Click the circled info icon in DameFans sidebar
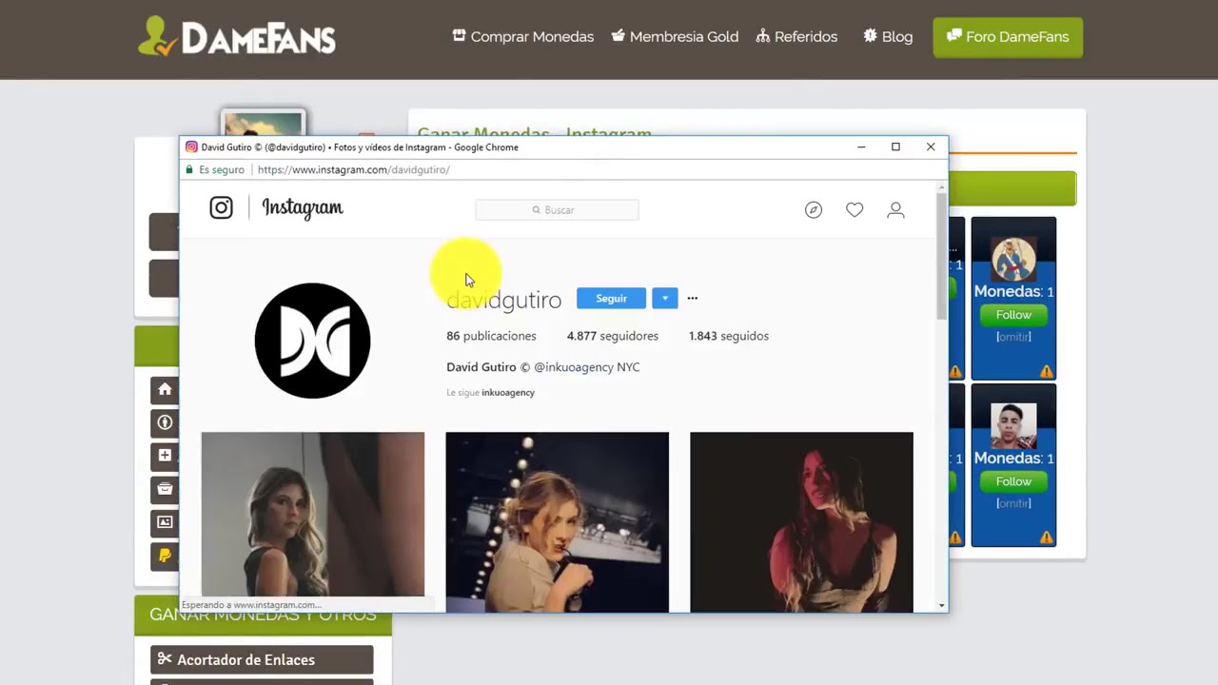 click(x=165, y=422)
